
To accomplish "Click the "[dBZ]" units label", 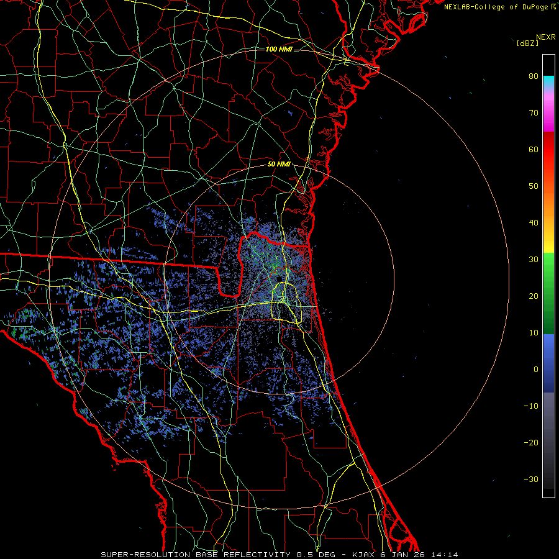I will (x=527, y=43).
